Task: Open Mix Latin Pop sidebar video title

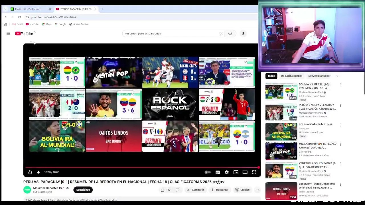Action: click(x=317, y=146)
